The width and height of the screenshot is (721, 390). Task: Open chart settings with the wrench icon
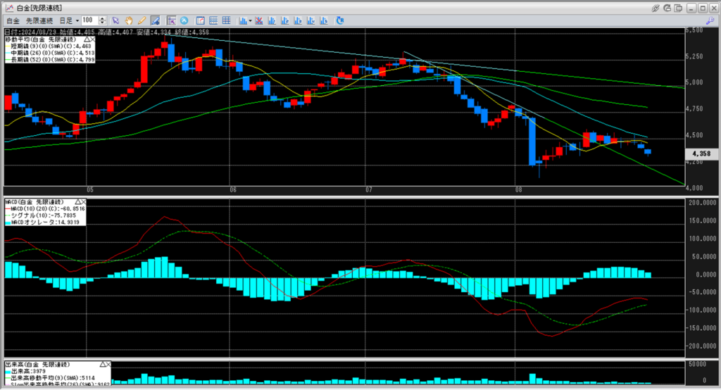[710, 20]
